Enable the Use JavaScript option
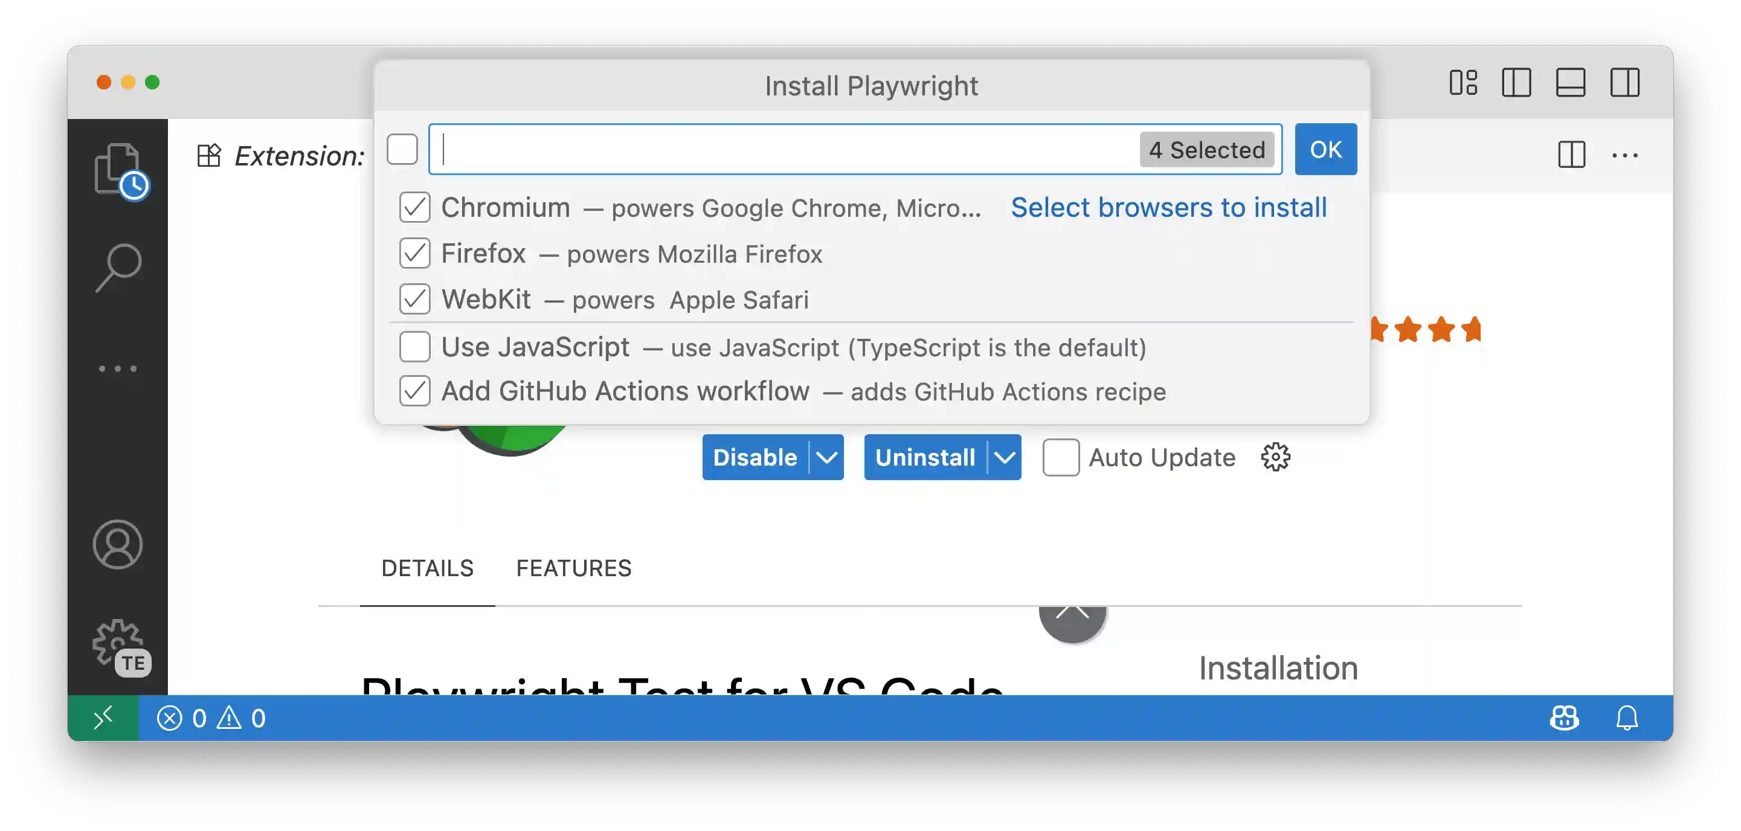Screen dimensions: 1741x831 coord(414,347)
